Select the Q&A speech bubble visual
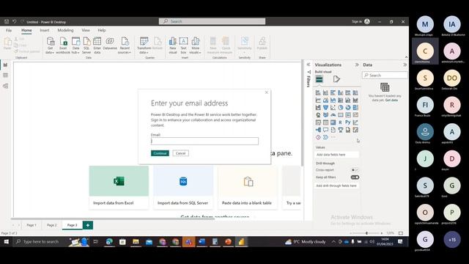The image size is (469, 264). click(x=325, y=130)
